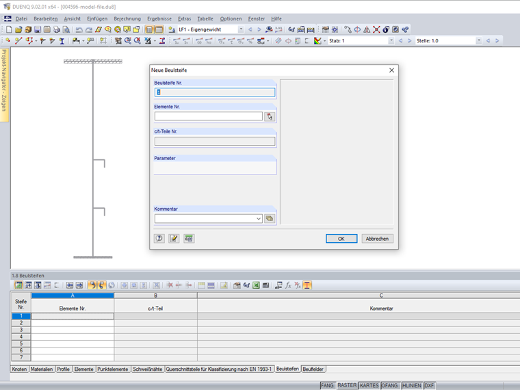
Task: Select the I-section profile tool
Action: pos(62,41)
